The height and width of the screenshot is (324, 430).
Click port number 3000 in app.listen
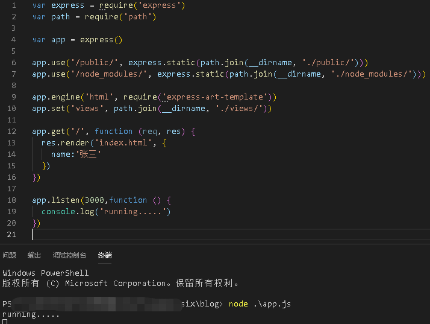[x=95, y=200]
